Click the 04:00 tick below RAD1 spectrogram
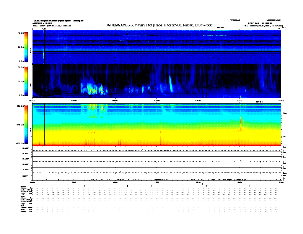This screenshot has width=303, height=234. click(74, 101)
